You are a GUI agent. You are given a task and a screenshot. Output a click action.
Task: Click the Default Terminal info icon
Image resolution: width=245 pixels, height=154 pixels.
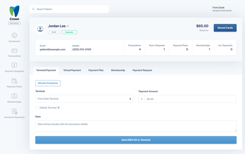point(59,108)
